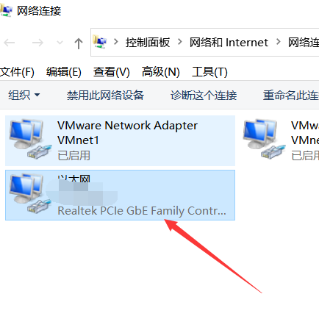Go up one folder level
Image resolution: width=319 pixels, height=330 pixels.
pyautogui.click(x=79, y=43)
